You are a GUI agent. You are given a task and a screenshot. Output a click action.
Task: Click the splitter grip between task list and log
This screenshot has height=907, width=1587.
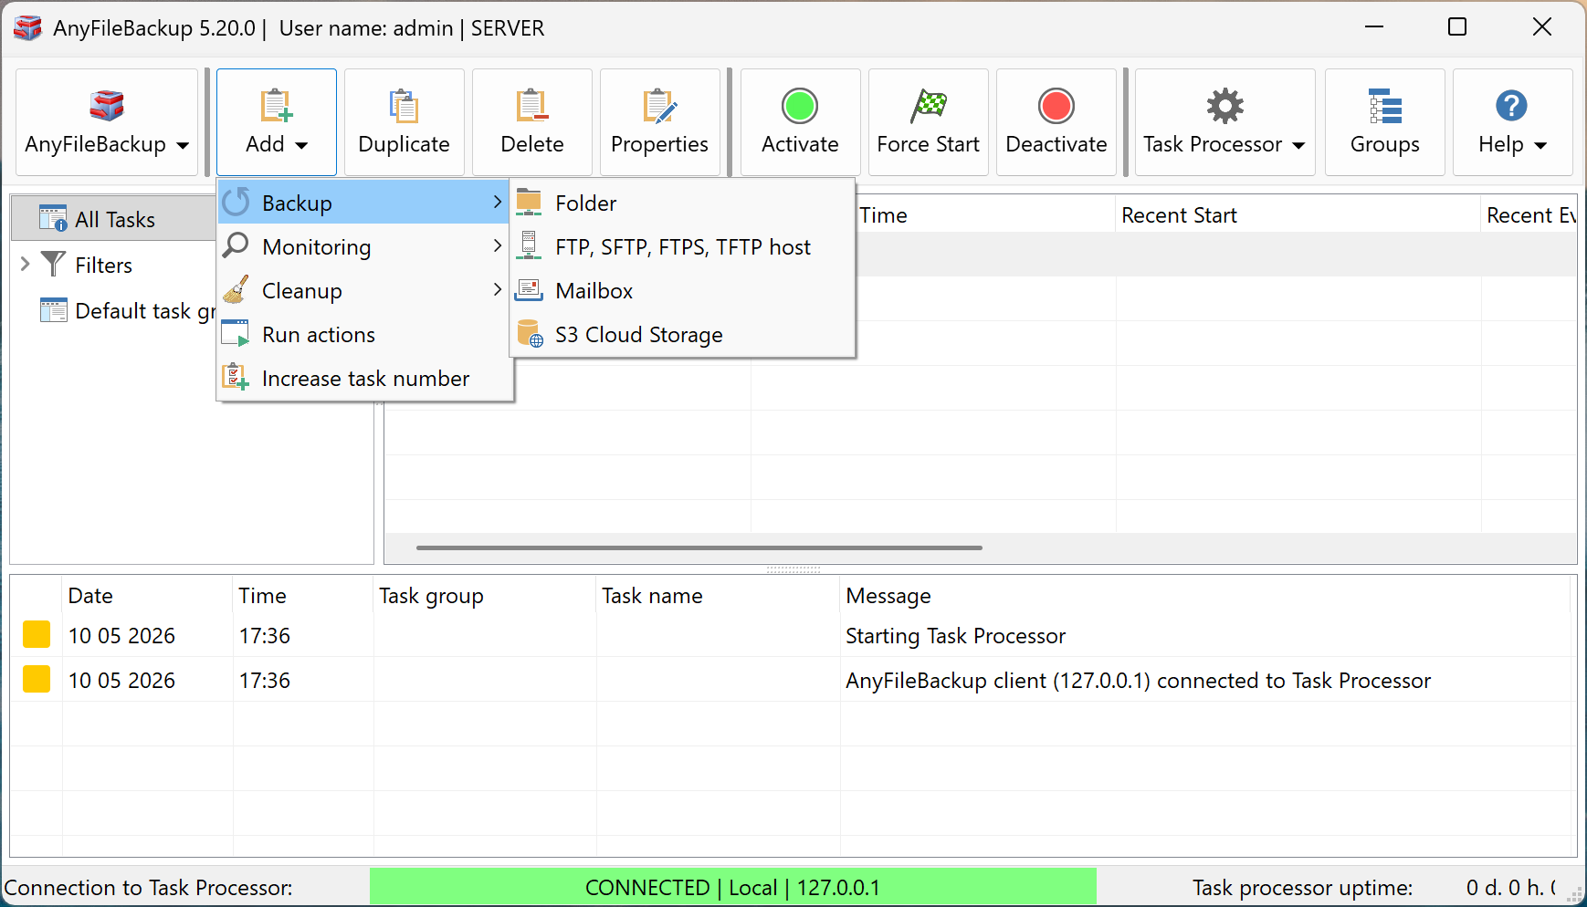(793, 569)
